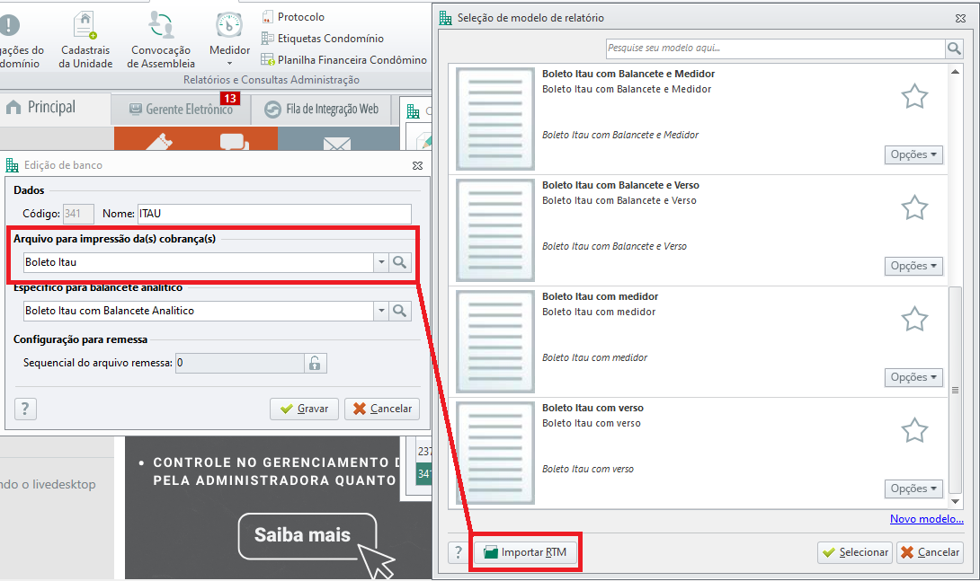980x581 pixels.
Task: Cancel the Edição de banco dialog
Action: tap(382, 409)
